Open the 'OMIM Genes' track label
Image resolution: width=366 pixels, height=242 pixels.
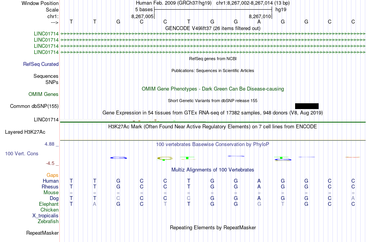coord(44,94)
